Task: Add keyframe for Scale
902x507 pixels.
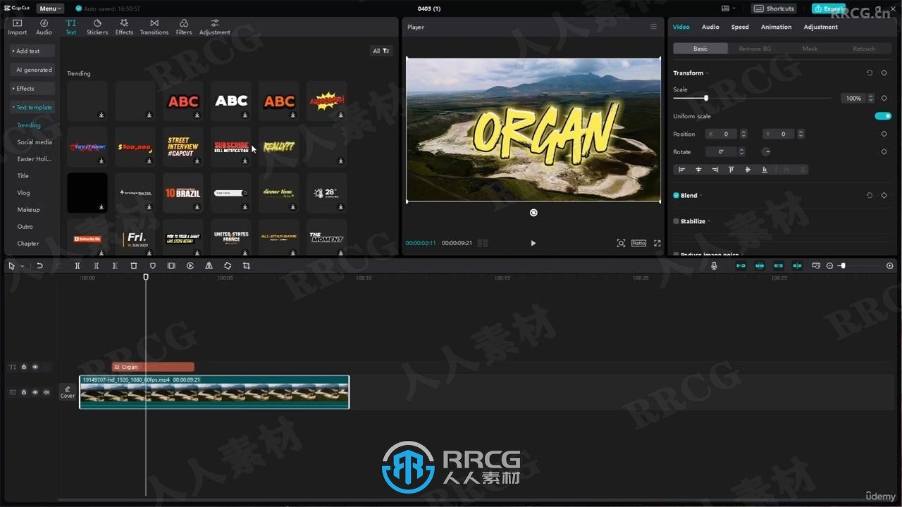Action: (884, 98)
